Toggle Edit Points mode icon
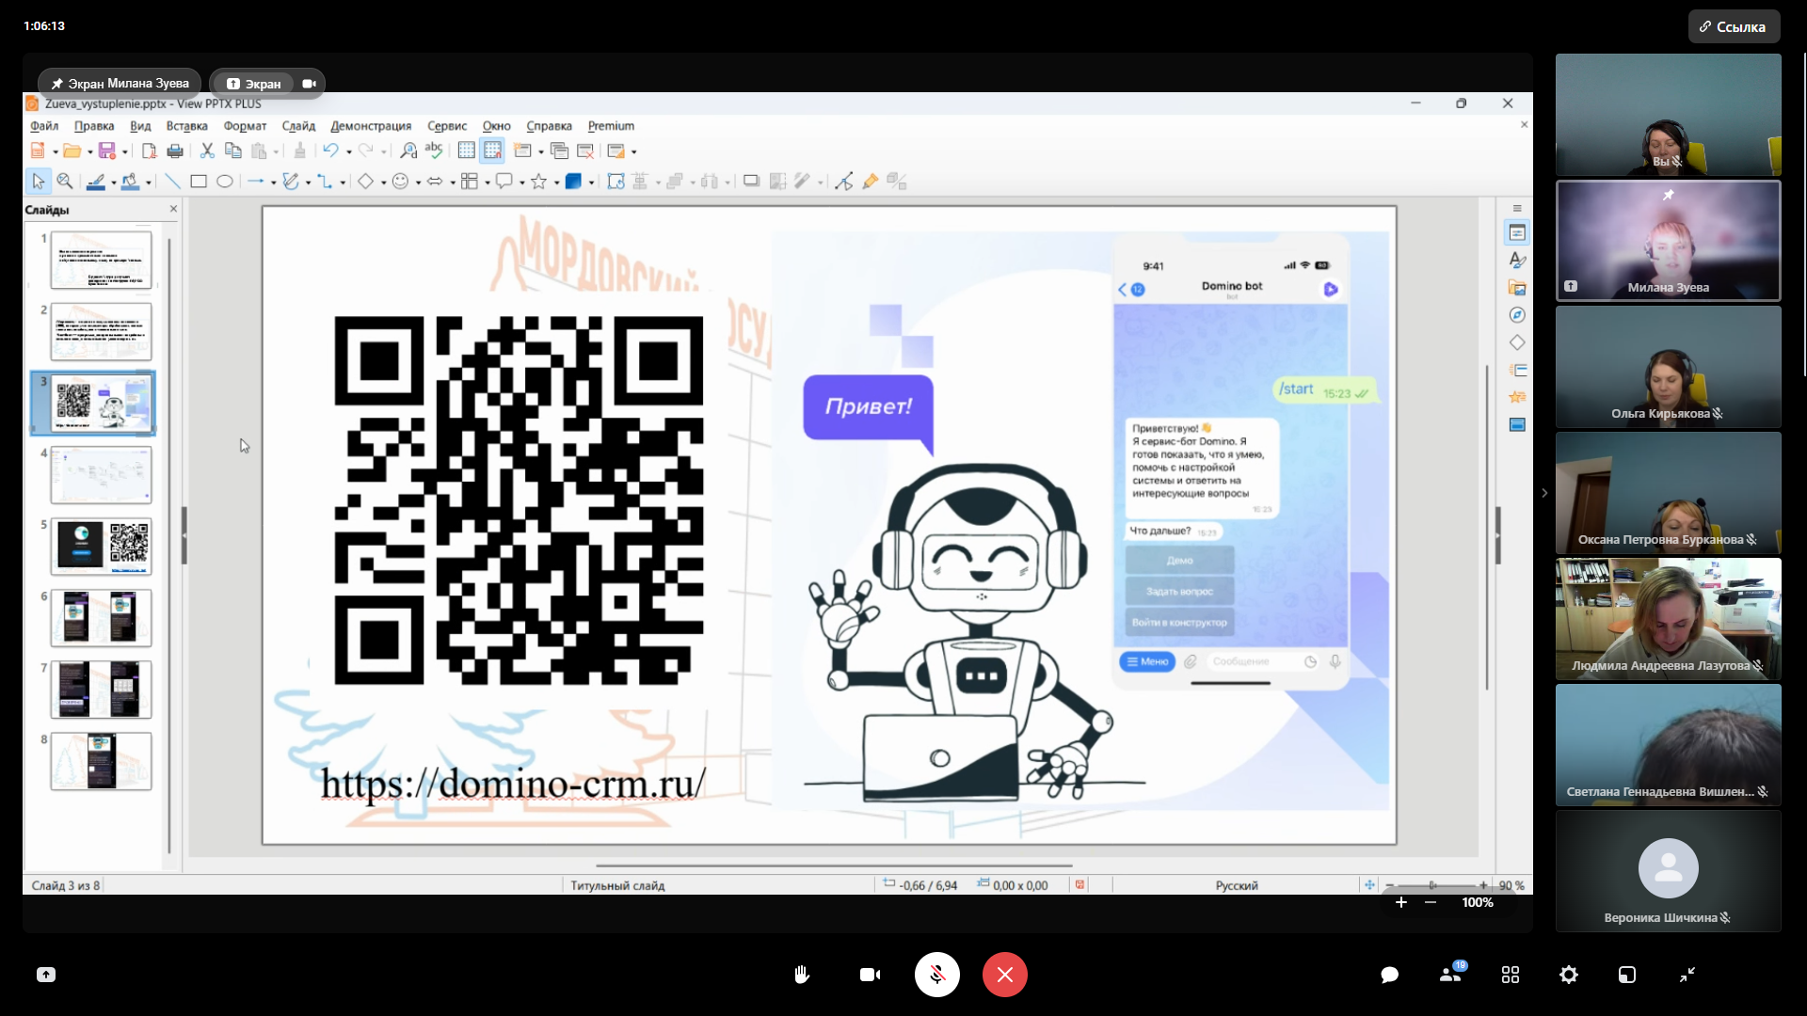The image size is (1807, 1016). [843, 182]
